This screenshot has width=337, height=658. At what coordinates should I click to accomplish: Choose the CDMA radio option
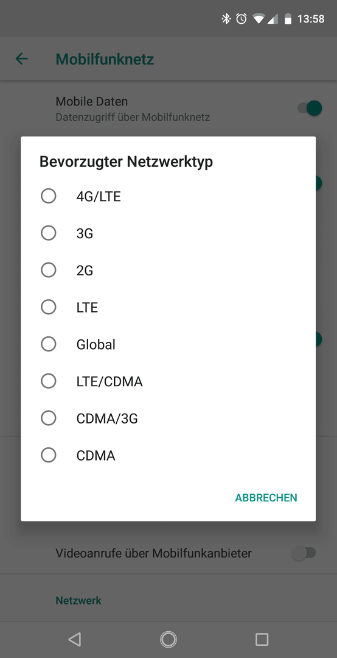tap(168, 455)
